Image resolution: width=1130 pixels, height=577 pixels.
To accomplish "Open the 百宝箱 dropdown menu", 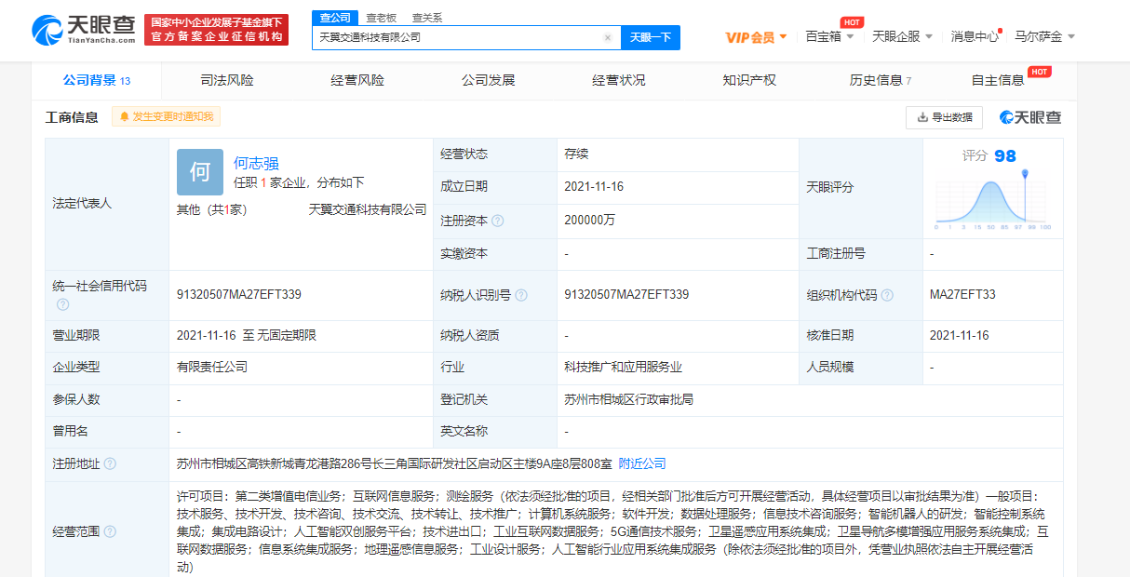I will pos(828,37).
